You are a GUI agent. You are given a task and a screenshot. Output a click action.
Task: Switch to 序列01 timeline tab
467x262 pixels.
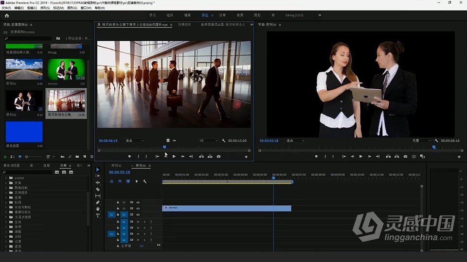116,165
